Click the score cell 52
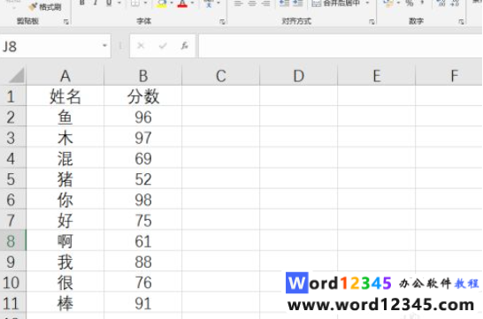Image resolution: width=483 pixels, height=319 pixels. click(143, 178)
